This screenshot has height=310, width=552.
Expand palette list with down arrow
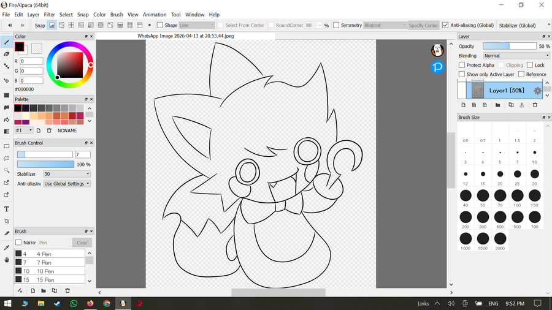pyautogui.click(x=90, y=121)
